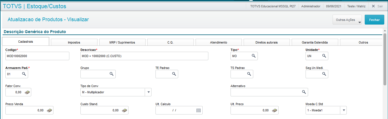Open the Outras Ações dropdown
Viewport: 388px width, 119px height.
click(347, 20)
